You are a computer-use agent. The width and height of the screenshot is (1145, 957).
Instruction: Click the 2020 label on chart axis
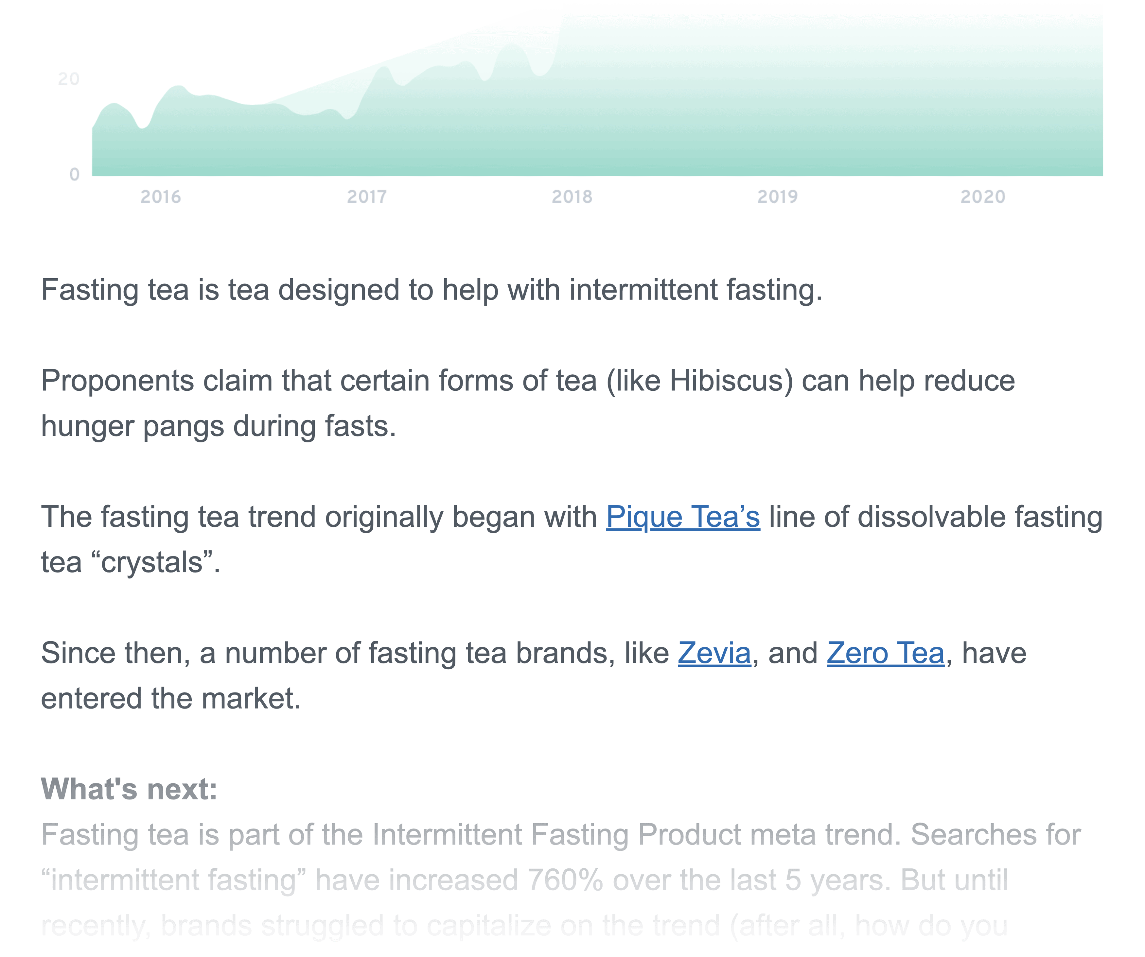click(x=982, y=197)
